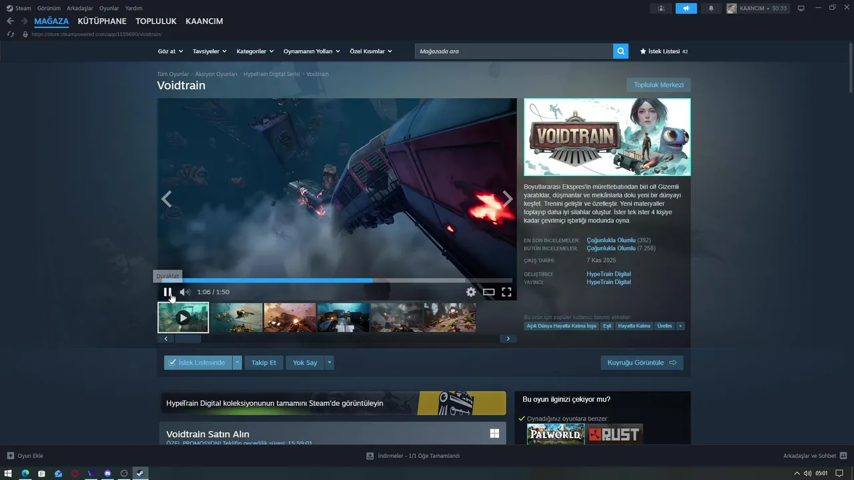Open Discord from the taskbar
Viewport: 854px width, 480px height.
click(x=107, y=473)
